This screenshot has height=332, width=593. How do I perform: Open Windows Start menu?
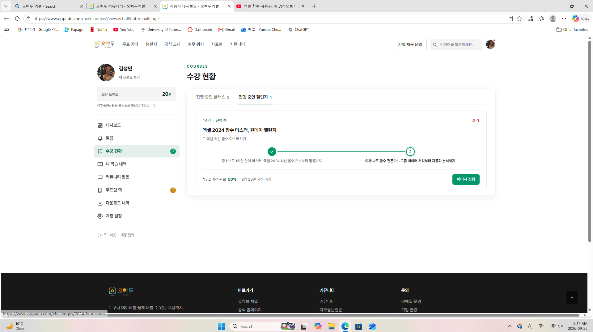click(x=221, y=326)
